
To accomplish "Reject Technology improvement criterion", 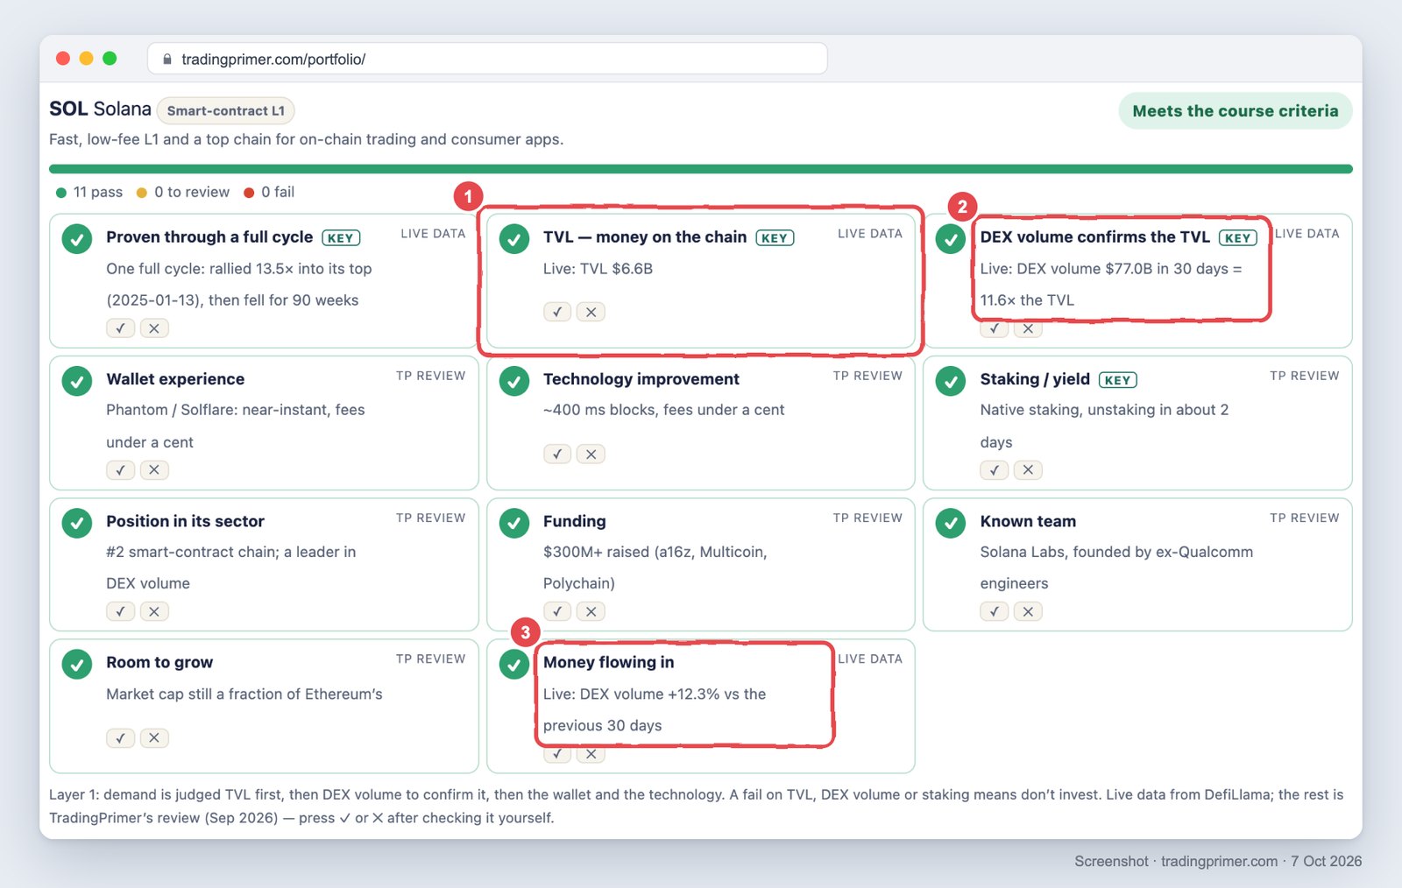I will coord(591,454).
